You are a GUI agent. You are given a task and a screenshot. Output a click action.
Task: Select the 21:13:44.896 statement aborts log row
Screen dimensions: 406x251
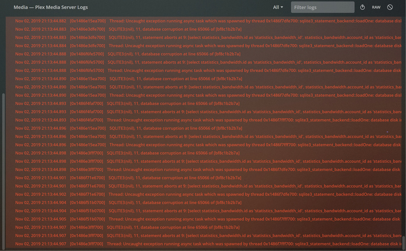204,137
